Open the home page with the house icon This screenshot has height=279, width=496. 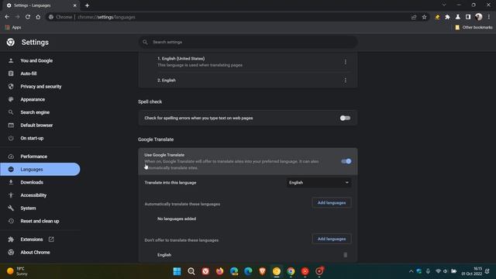pos(38,17)
